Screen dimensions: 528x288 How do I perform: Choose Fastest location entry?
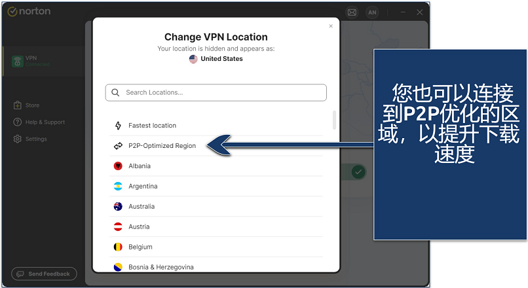pos(216,126)
